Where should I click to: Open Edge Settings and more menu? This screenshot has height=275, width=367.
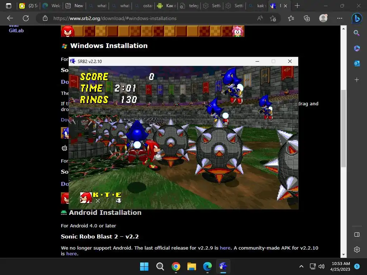click(340, 18)
